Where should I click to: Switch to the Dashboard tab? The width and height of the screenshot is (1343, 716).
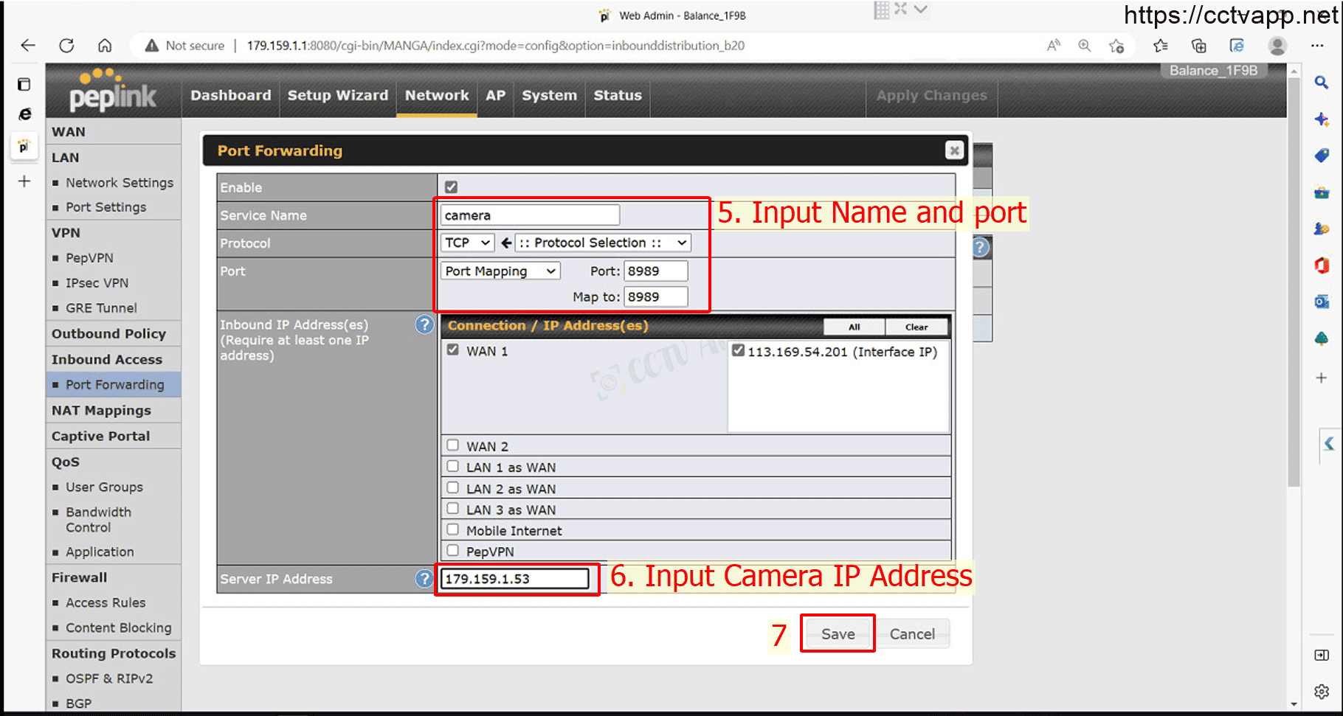(230, 95)
